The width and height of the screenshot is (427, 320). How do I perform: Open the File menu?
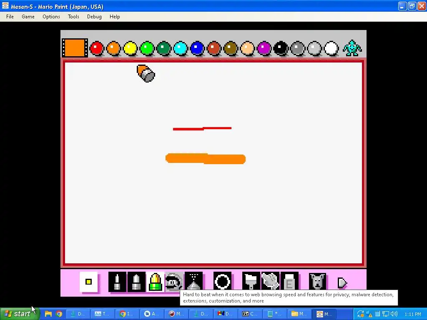point(10,17)
